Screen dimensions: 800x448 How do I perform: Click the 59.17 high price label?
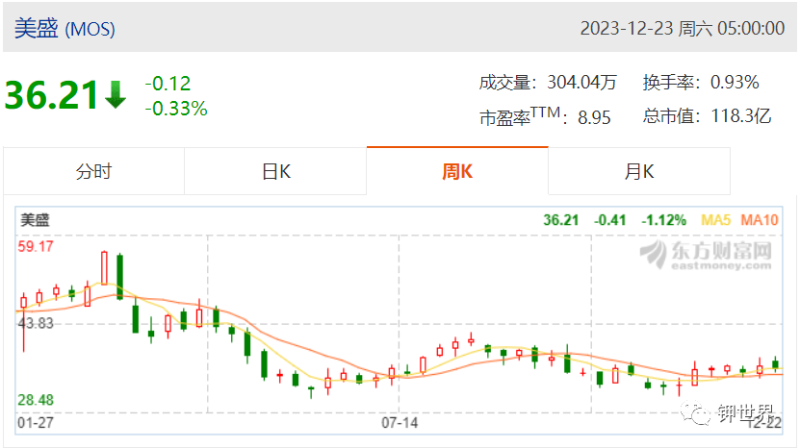(x=36, y=247)
